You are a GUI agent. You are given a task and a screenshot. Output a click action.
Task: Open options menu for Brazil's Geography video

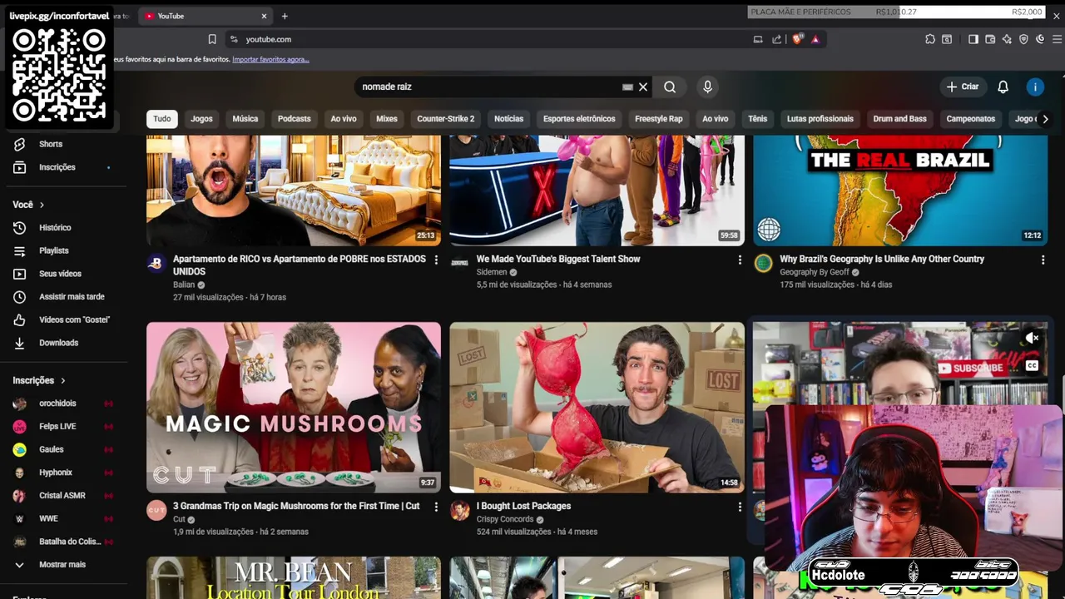point(1043,260)
